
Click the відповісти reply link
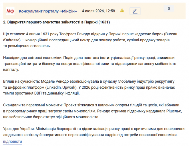point(13,141)
